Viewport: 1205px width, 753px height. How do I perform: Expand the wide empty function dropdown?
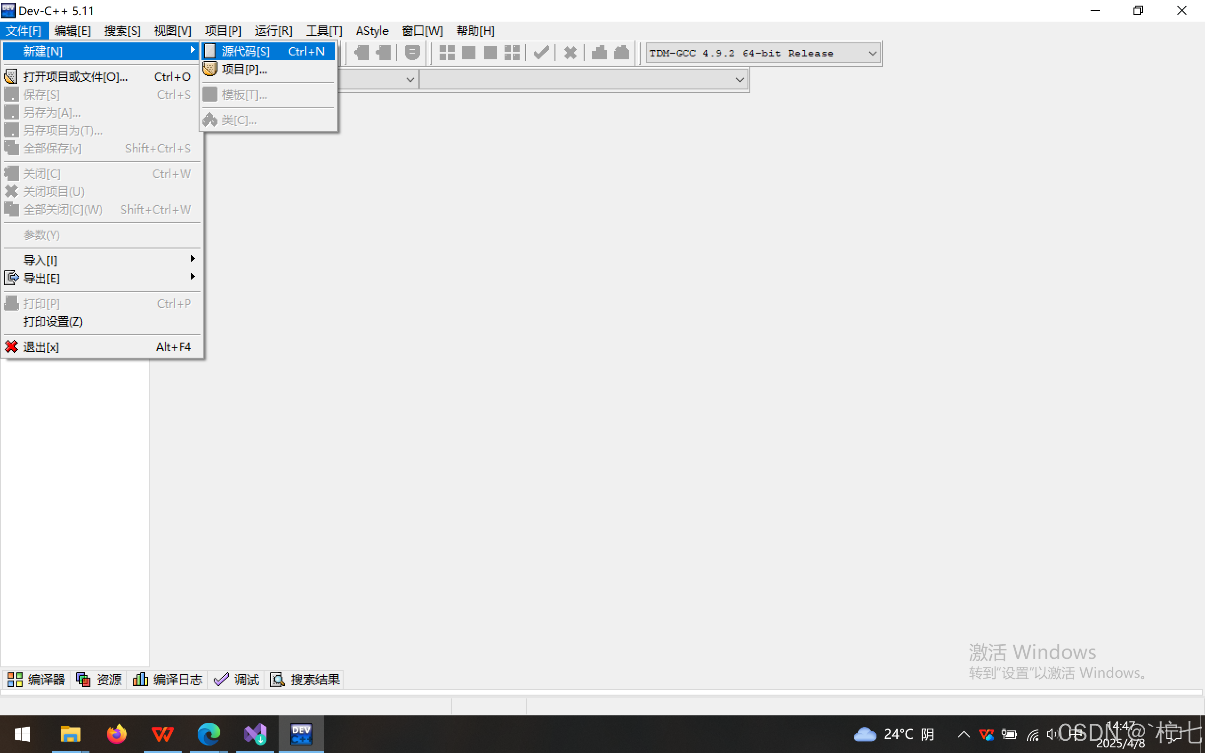(739, 80)
